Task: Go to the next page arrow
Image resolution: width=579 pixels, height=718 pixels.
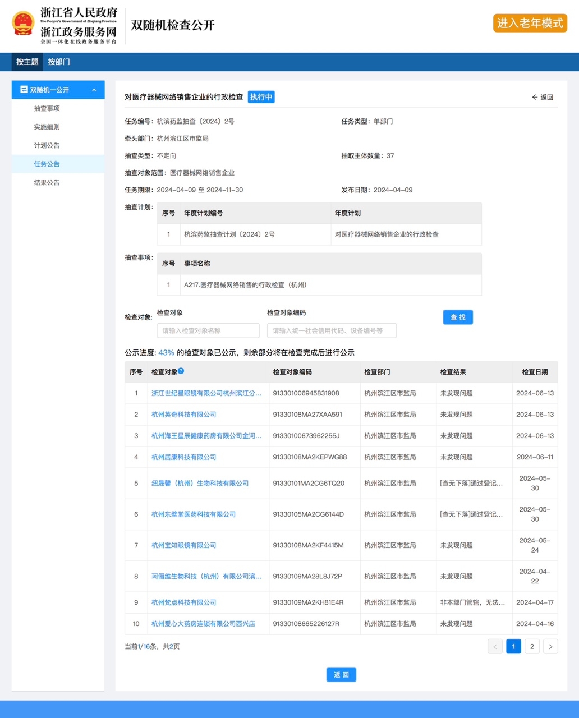Action: (550, 647)
